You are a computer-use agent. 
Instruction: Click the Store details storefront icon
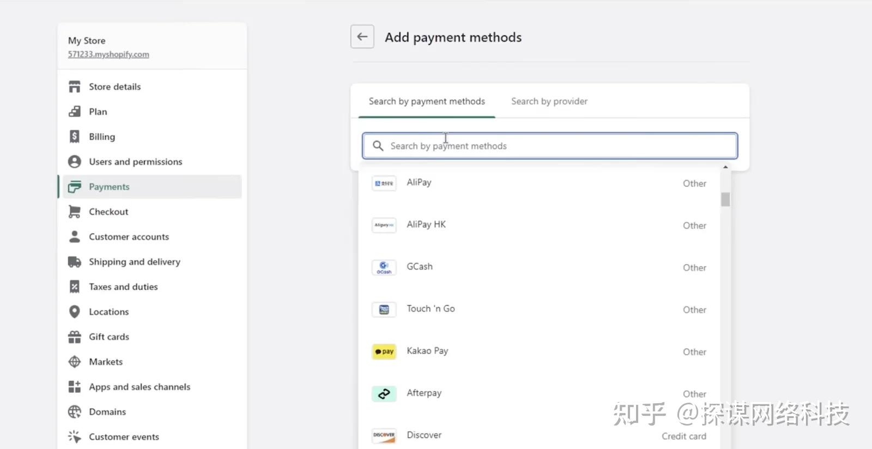click(75, 87)
